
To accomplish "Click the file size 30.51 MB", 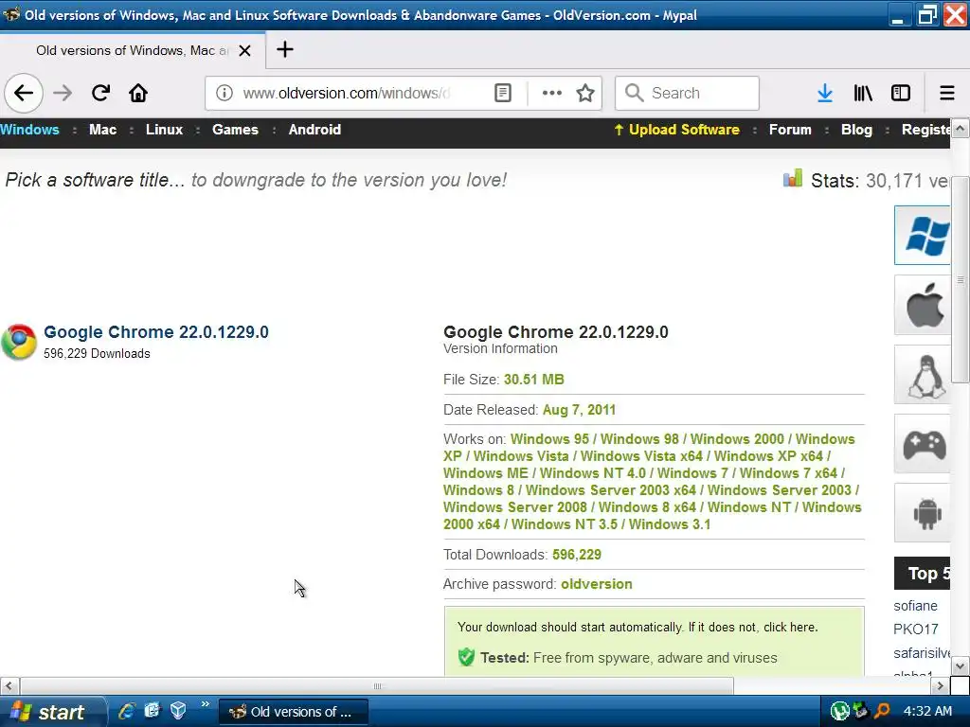I will (534, 380).
